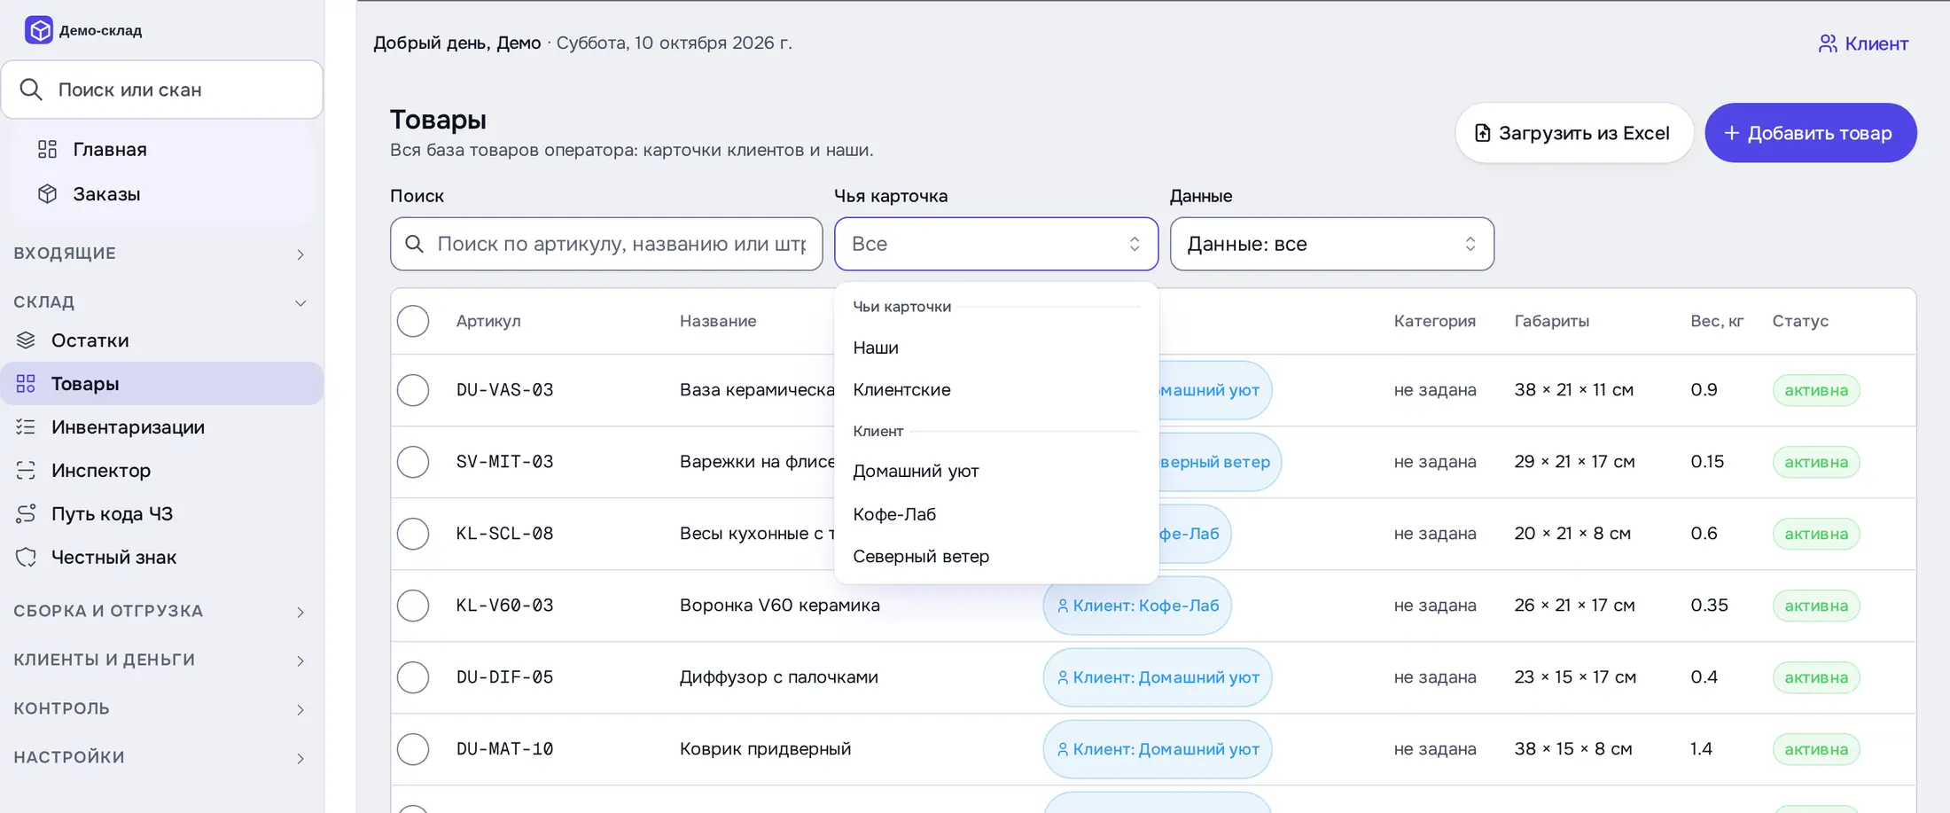Click the product name Диффузор с палочками

point(778,677)
